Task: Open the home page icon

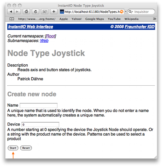Action: (27, 12)
